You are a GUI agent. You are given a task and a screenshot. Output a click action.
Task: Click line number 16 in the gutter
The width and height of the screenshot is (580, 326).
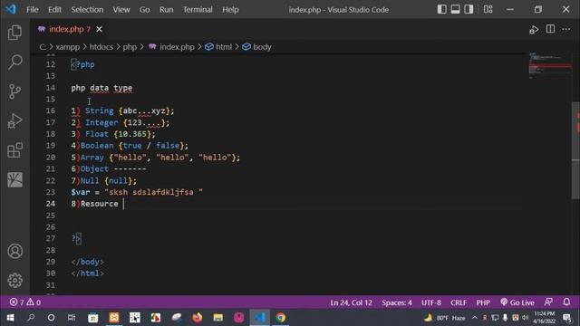point(51,110)
